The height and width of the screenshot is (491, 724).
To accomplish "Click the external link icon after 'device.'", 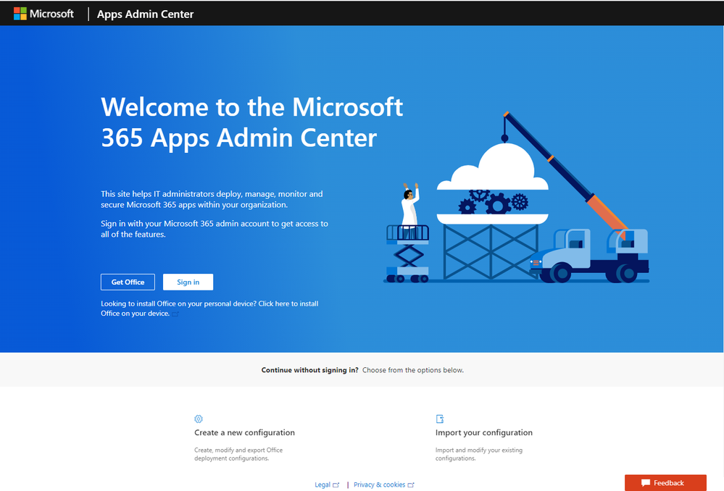I will coord(175,314).
